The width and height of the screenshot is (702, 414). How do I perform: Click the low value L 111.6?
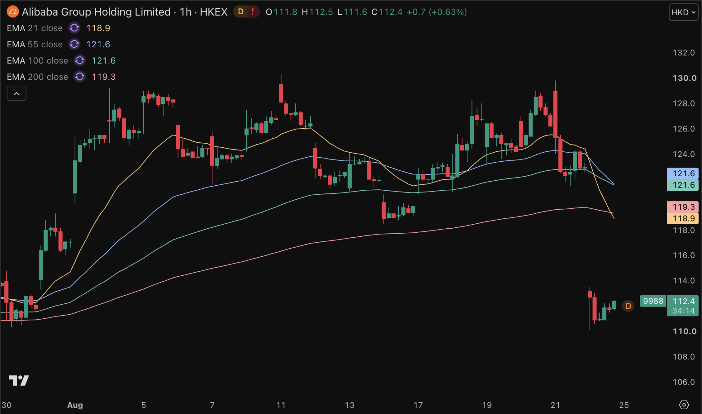[x=352, y=12]
